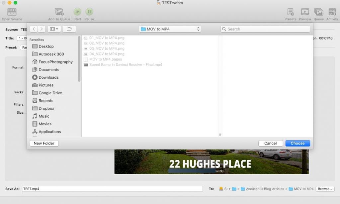
Task: Select Desktop in Favorites sidebar
Action: click(x=43, y=47)
